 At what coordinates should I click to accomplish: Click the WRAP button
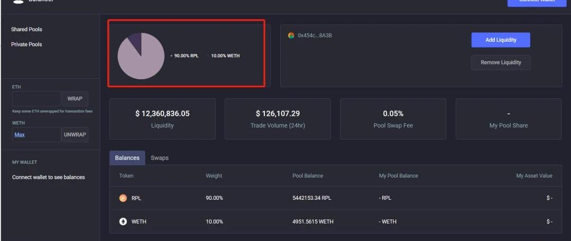75,99
